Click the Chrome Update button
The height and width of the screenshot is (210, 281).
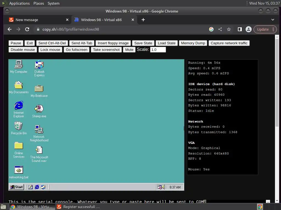point(265,29)
